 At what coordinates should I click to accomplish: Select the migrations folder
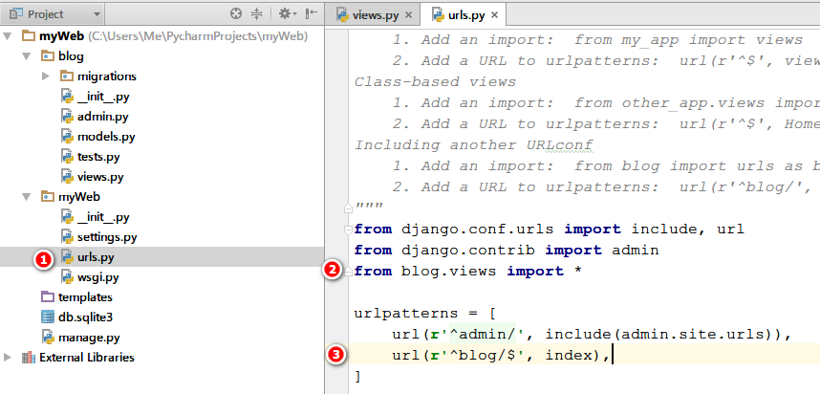(x=107, y=77)
